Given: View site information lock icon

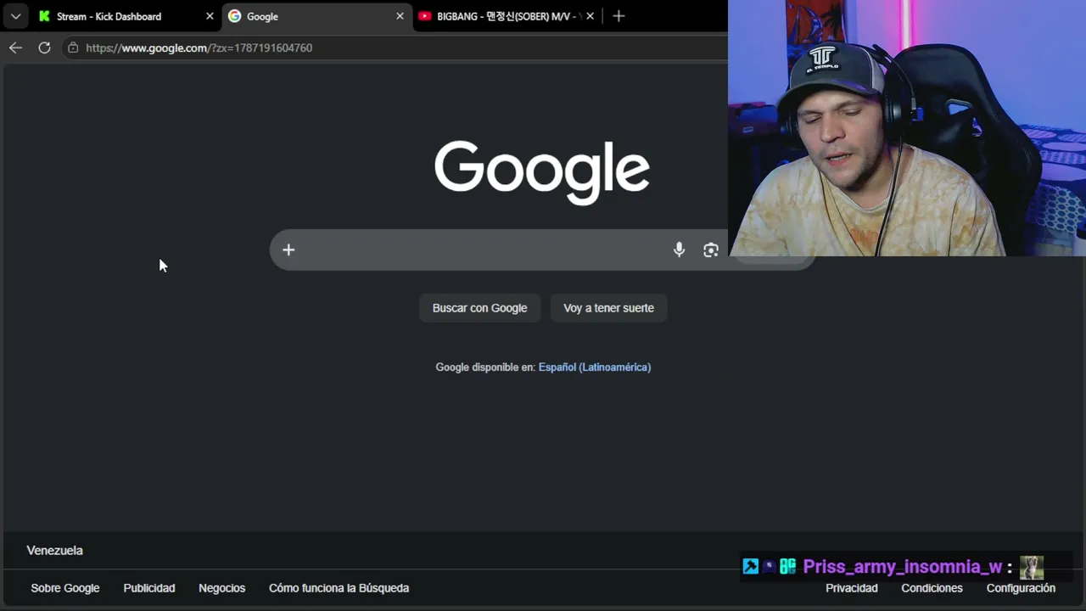Looking at the screenshot, I should point(73,48).
